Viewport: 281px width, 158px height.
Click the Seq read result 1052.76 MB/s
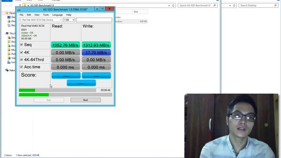point(65,45)
